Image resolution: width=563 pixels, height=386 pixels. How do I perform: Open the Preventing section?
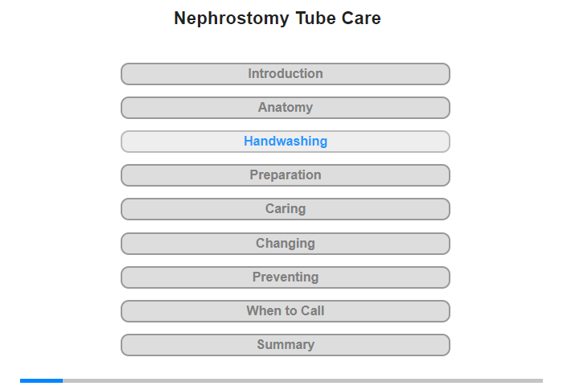click(285, 277)
